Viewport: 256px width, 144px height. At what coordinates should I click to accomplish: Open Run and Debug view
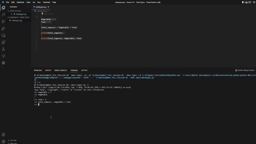coord(4,28)
